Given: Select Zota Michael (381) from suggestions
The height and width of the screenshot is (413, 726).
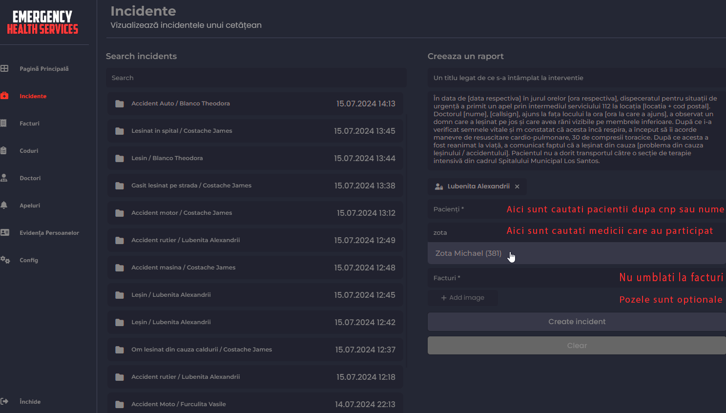Looking at the screenshot, I should [x=468, y=253].
